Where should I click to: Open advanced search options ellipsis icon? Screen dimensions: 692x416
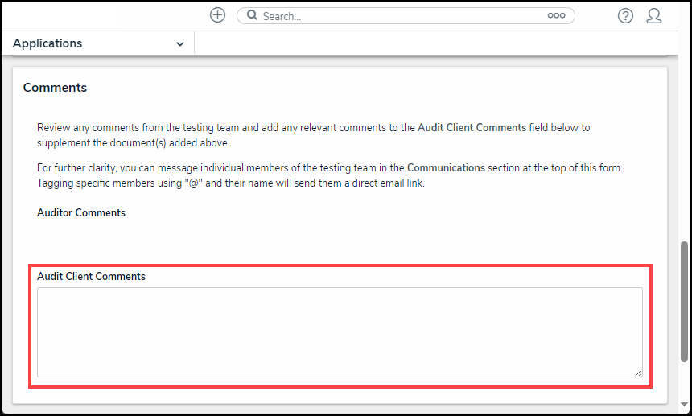click(x=556, y=15)
